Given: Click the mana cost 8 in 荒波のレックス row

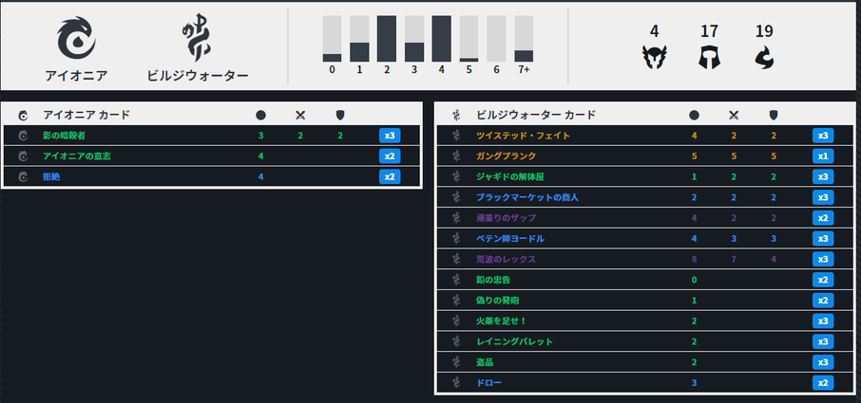Looking at the screenshot, I should pyautogui.click(x=694, y=260).
